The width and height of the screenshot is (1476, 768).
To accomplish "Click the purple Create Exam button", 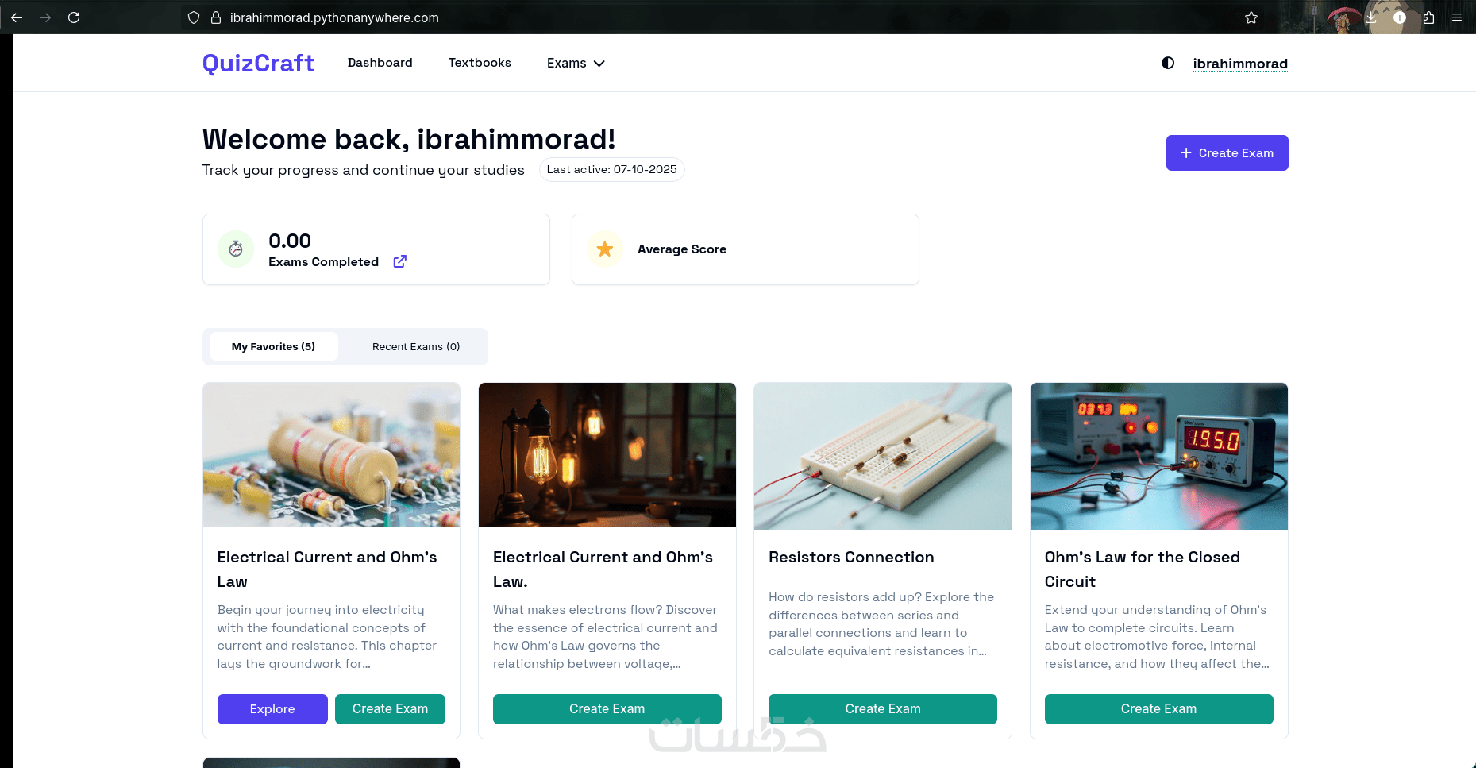I will click(x=1227, y=152).
